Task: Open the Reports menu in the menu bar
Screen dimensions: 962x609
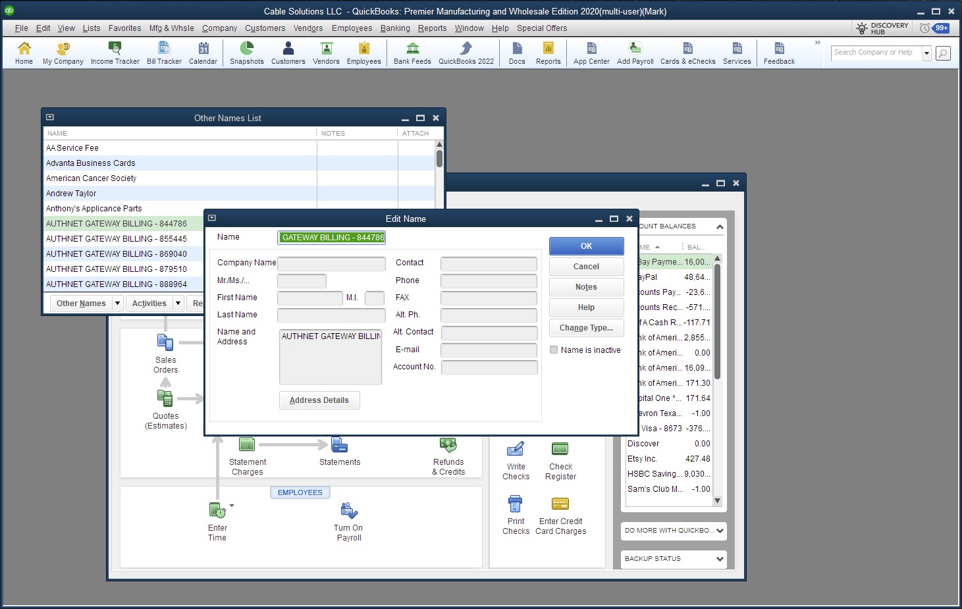Action: coord(432,28)
